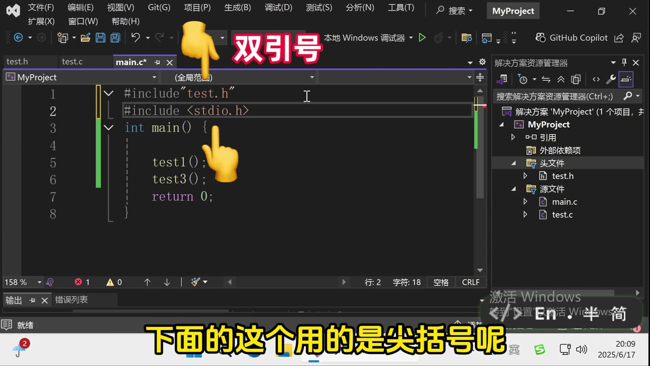
Task: Click the error count indicator showing 1
Action: tap(82, 282)
